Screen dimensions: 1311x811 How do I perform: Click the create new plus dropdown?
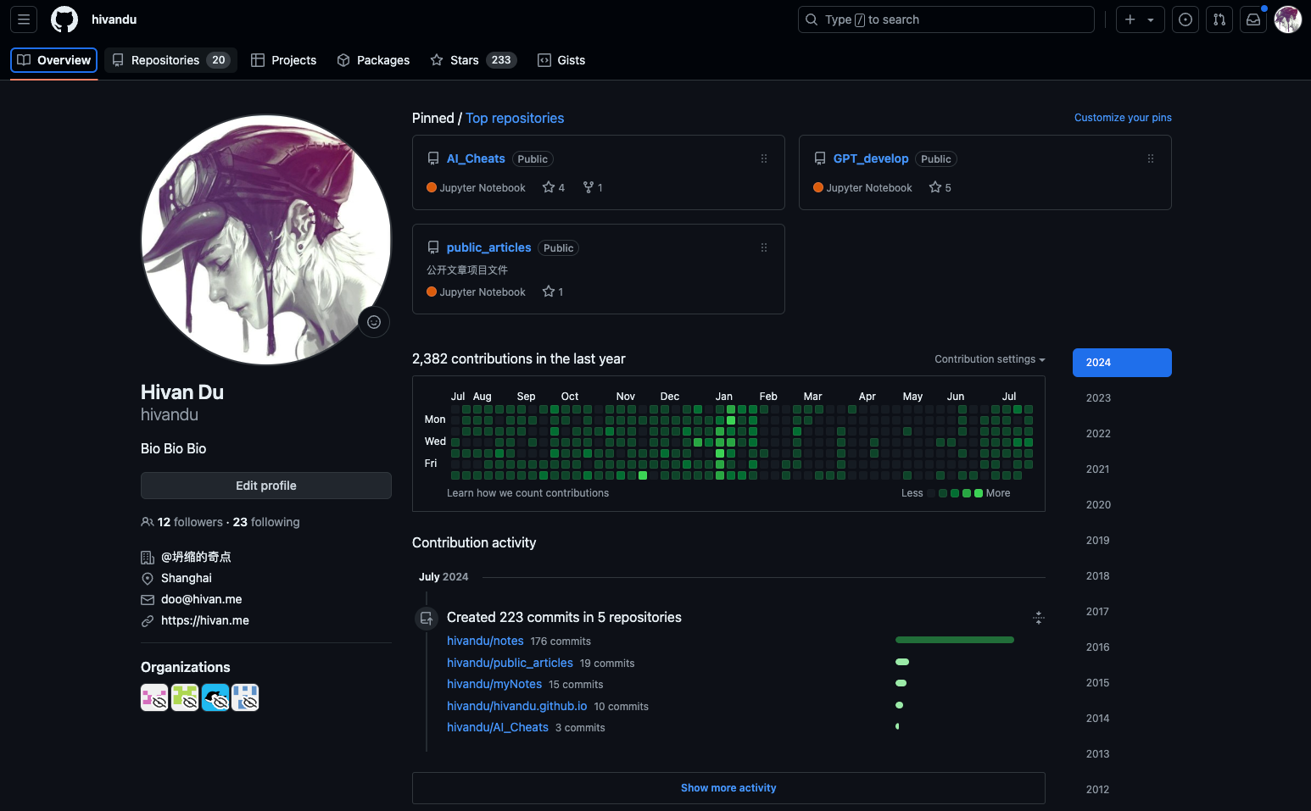(1140, 19)
